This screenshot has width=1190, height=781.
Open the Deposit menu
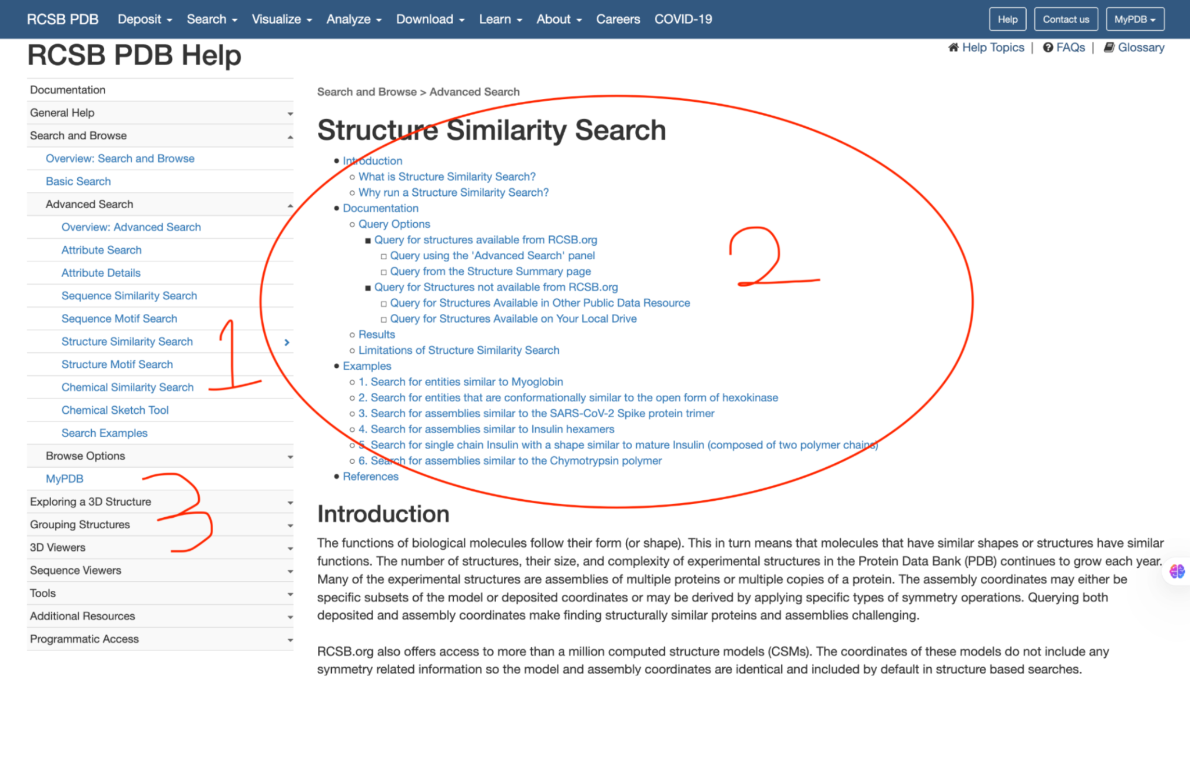pyautogui.click(x=145, y=19)
